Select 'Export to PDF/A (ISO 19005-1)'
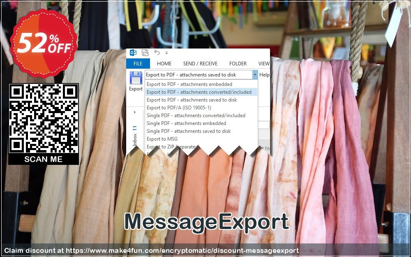 201,107
